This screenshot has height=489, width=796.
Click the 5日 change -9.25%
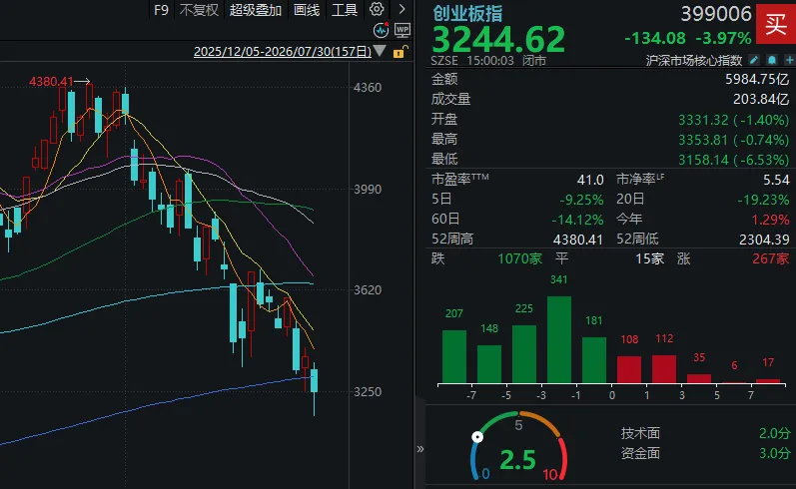point(582,200)
